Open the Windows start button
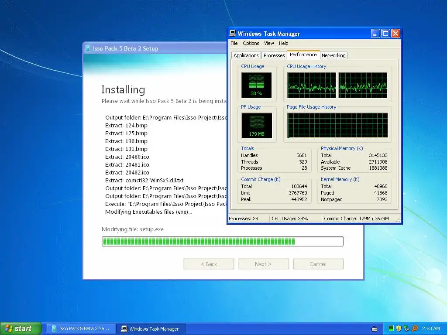Screen dimensions: 447x335 pos(21,328)
